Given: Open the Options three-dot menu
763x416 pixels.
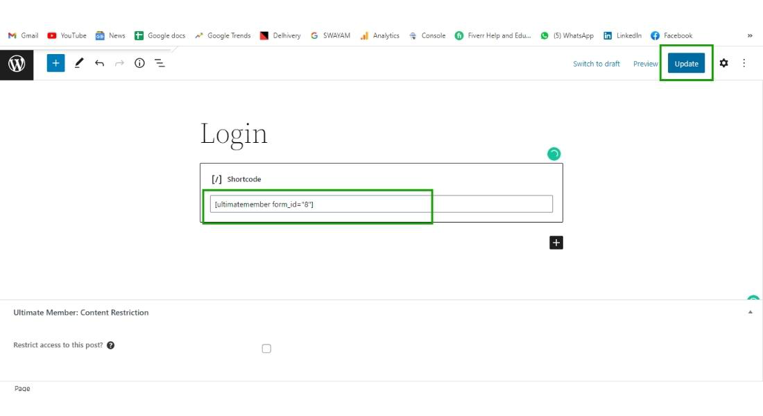Looking at the screenshot, I should point(744,63).
